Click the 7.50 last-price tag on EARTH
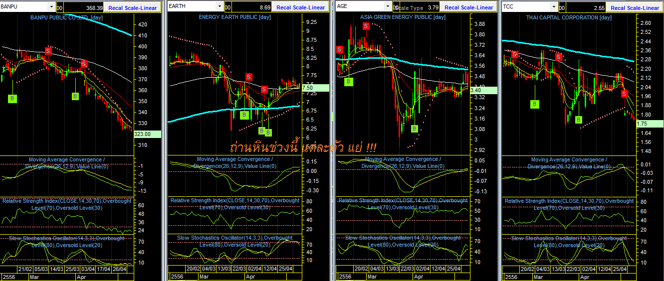 tap(316, 88)
